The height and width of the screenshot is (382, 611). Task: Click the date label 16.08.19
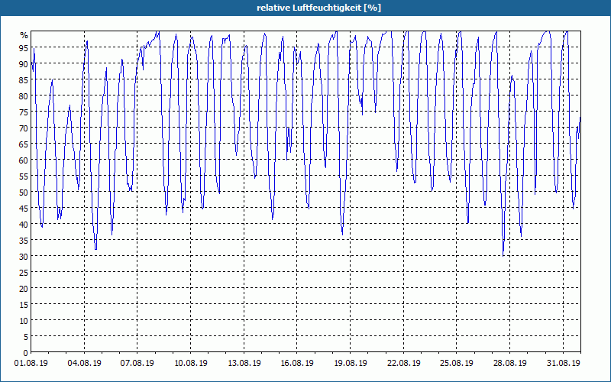click(297, 364)
